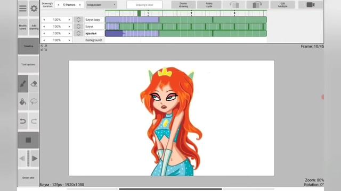Toggle the Timeline panel
Screen dimensions: 341x191
pos(28,46)
